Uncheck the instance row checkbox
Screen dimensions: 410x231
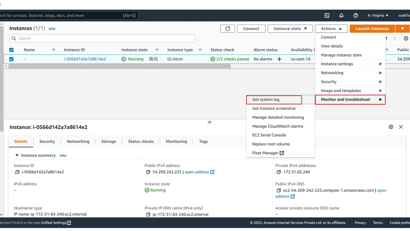[11, 59]
